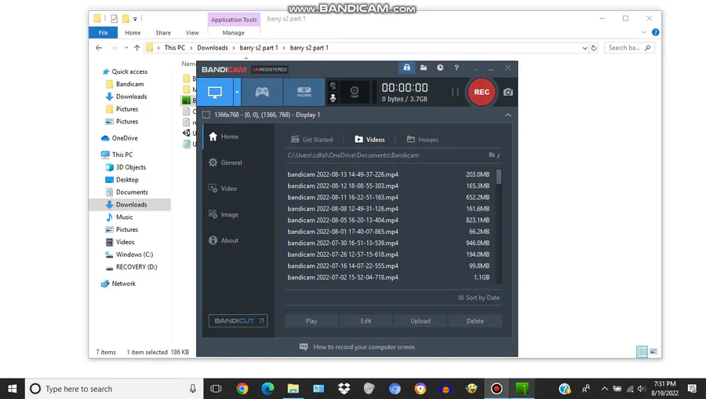This screenshot has width=706, height=399.
Task: Open File tab in Explorer ribbon
Action: [103, 32]
